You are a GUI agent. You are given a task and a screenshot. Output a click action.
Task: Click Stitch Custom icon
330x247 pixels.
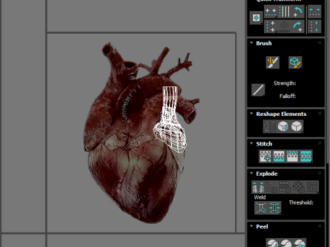(306, 156)
